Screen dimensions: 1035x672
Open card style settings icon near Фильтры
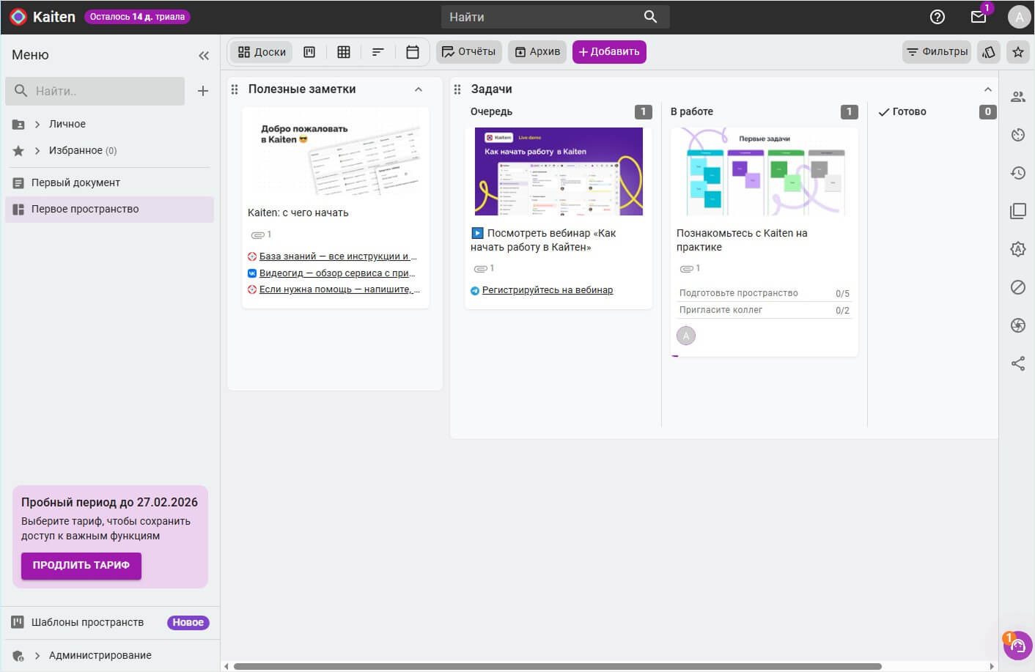pyautogui.click(x=989, y=52)
